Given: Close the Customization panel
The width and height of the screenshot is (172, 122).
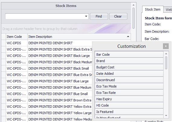Looking at the screenshot, I should click(166, 46).
